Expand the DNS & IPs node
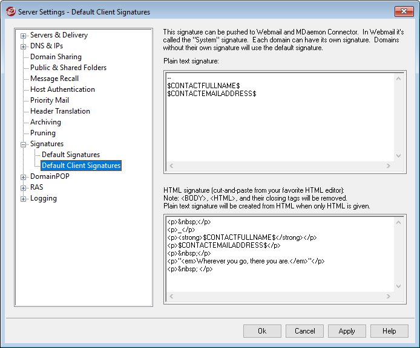This screenshot has width=420, height=348. 24,46
